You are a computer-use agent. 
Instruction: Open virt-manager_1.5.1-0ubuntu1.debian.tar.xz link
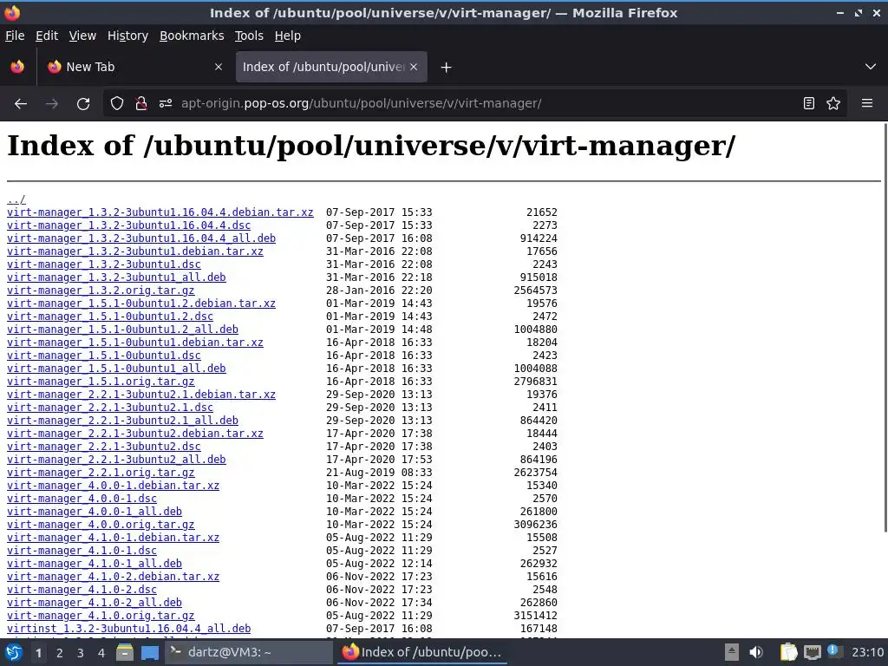[134, 343]
